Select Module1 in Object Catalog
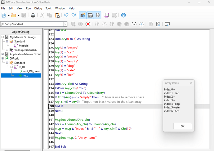 (x=24, y=46)
